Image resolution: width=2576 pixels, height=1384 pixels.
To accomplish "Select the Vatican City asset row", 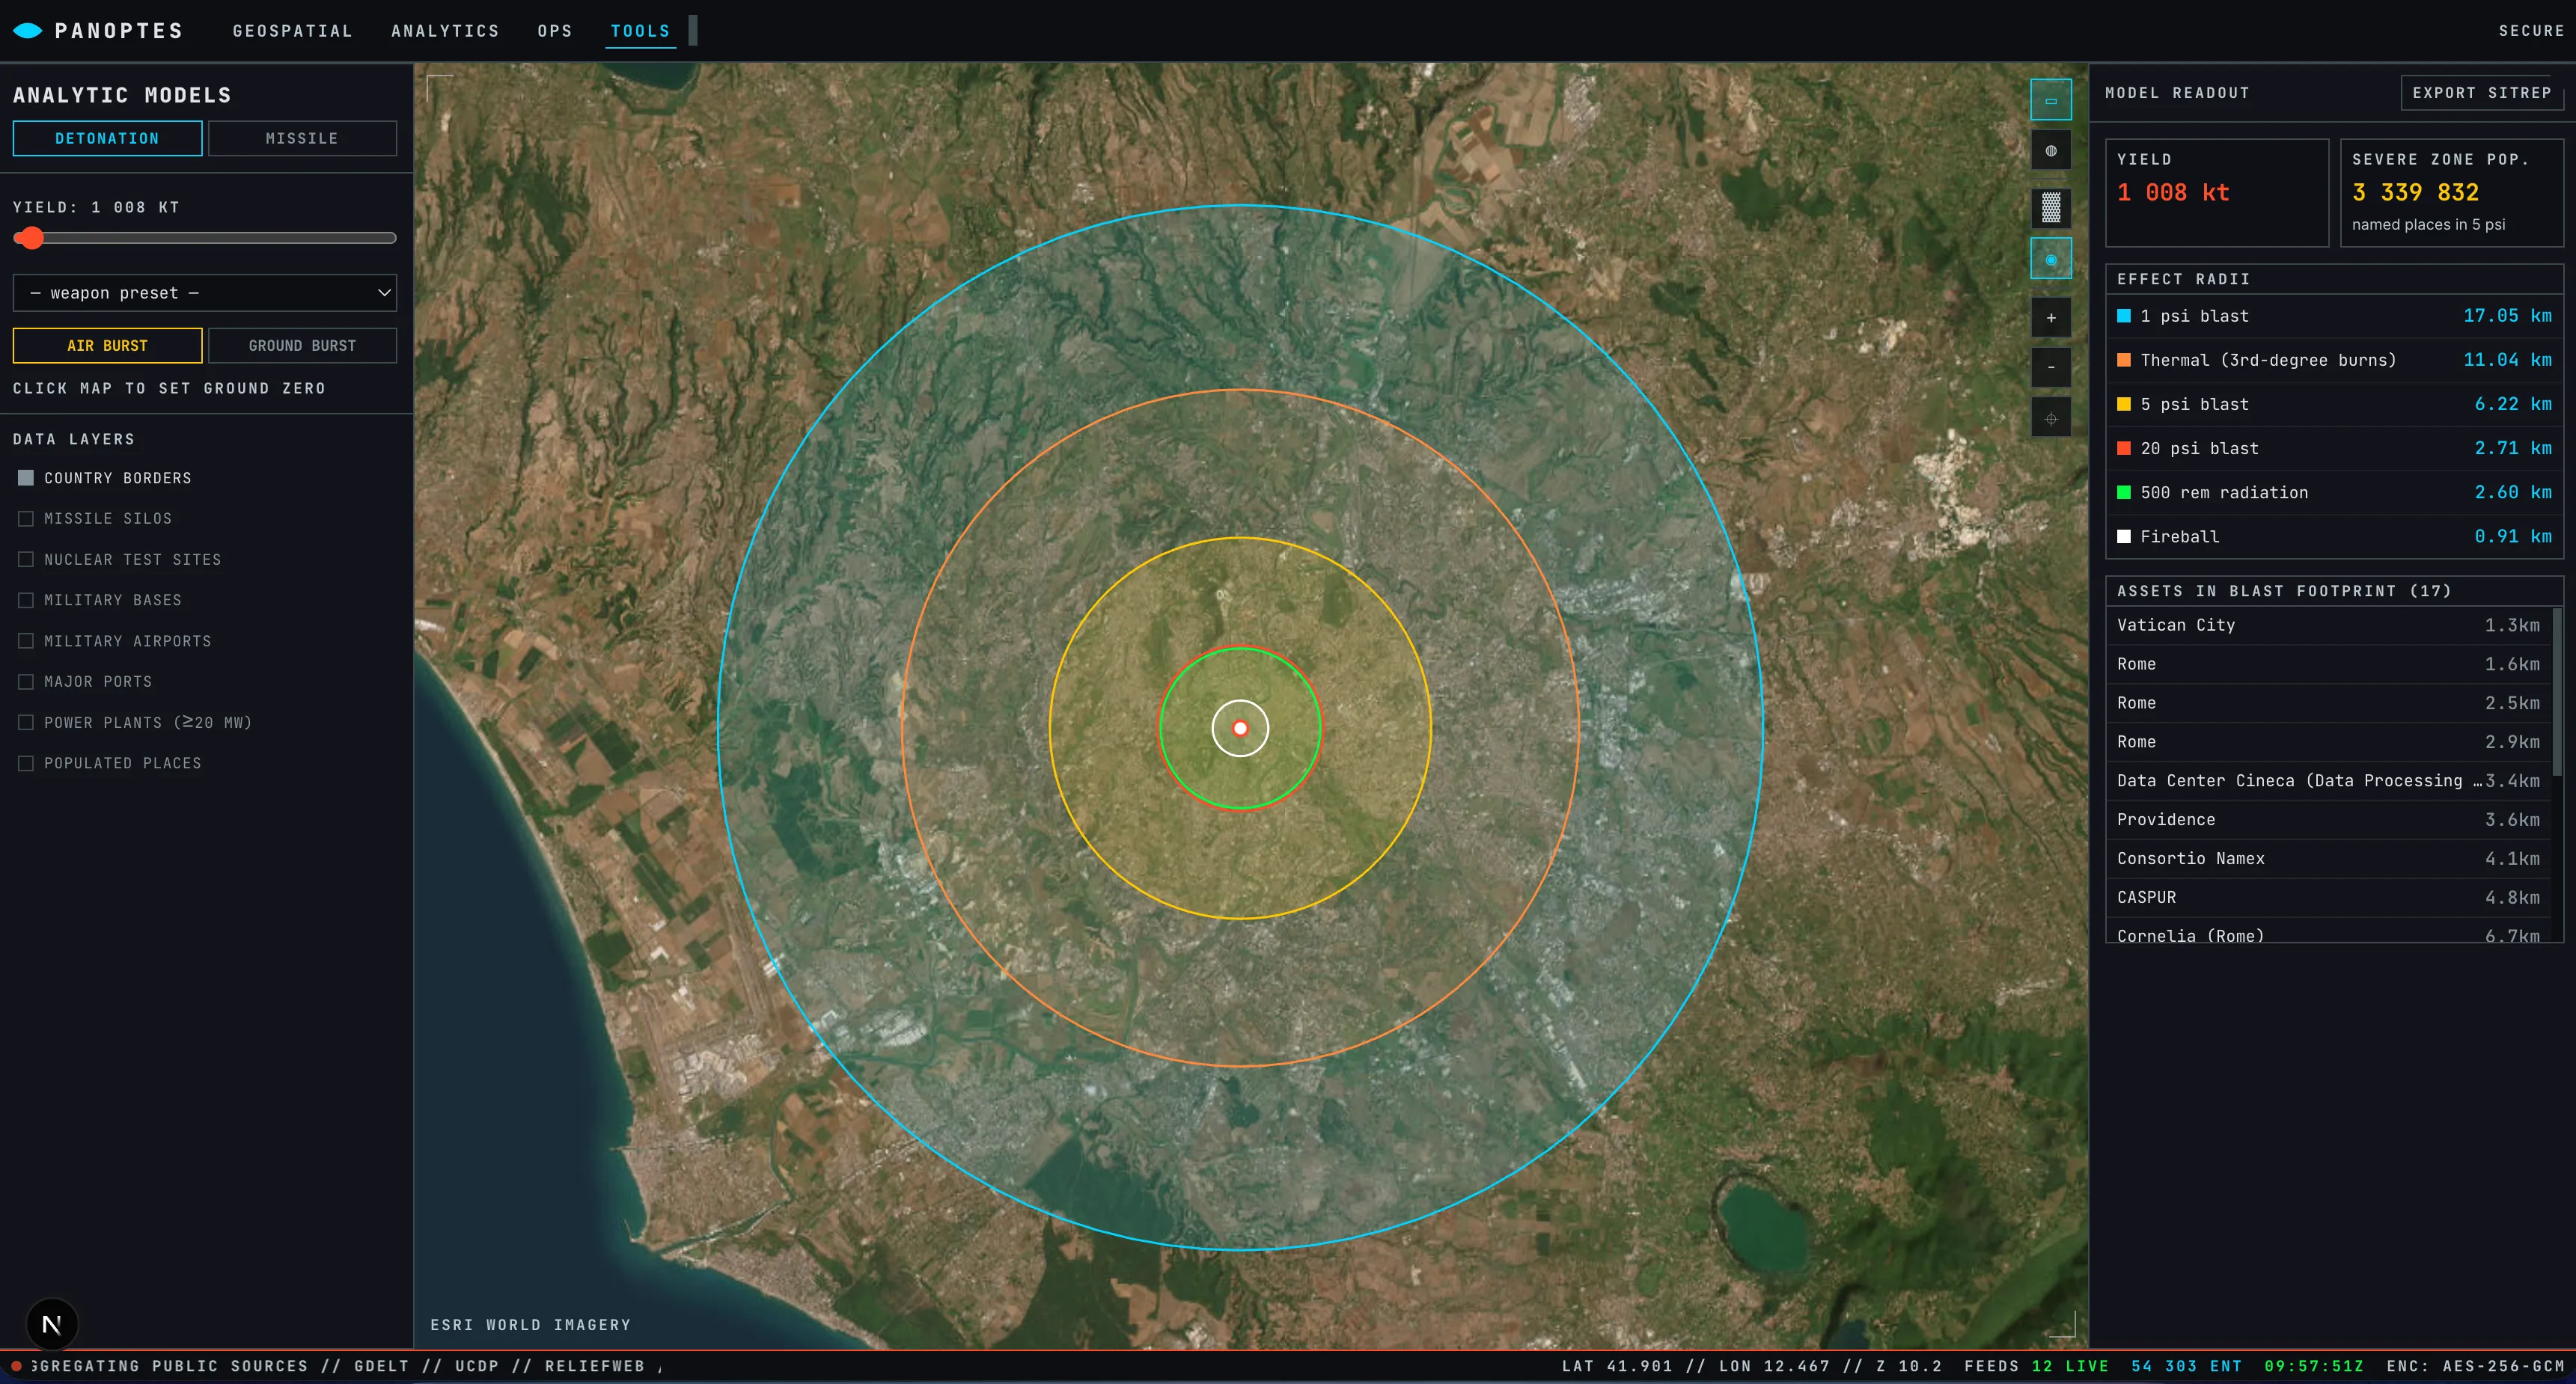I will (2328, 625).
